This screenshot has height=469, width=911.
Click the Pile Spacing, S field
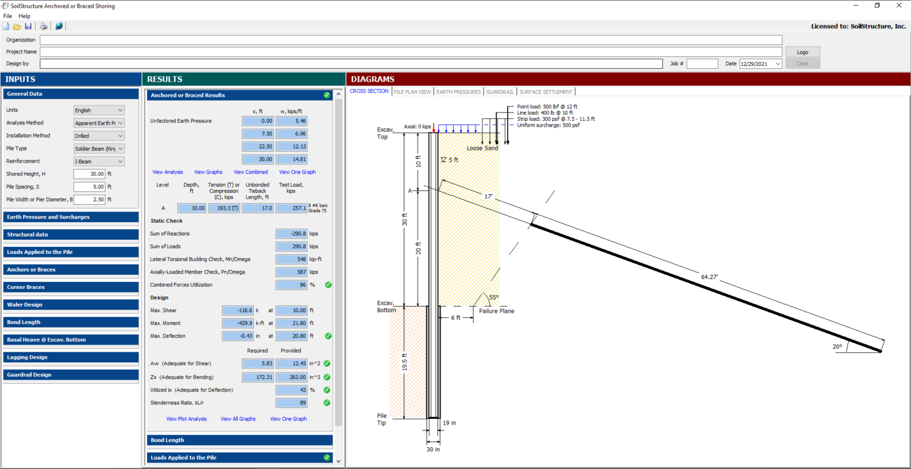pyautogui.click(x=90, y=187)
